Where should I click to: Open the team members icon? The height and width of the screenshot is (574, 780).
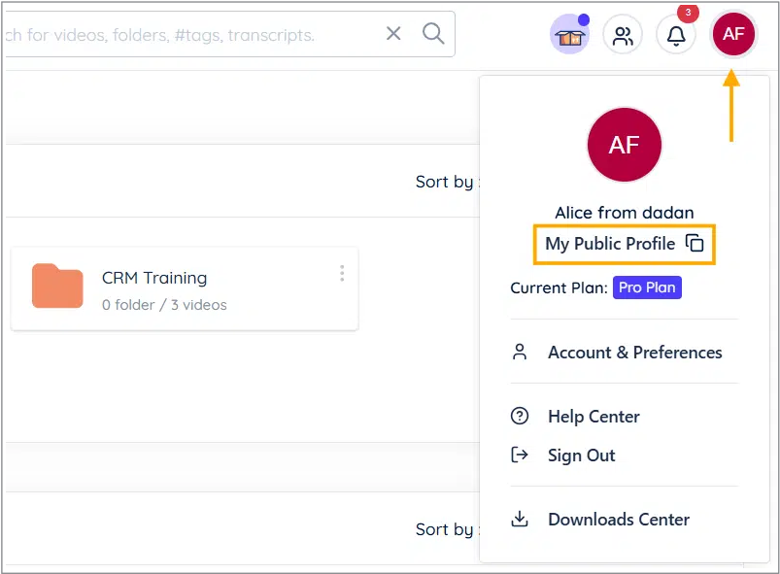point(623,36)
